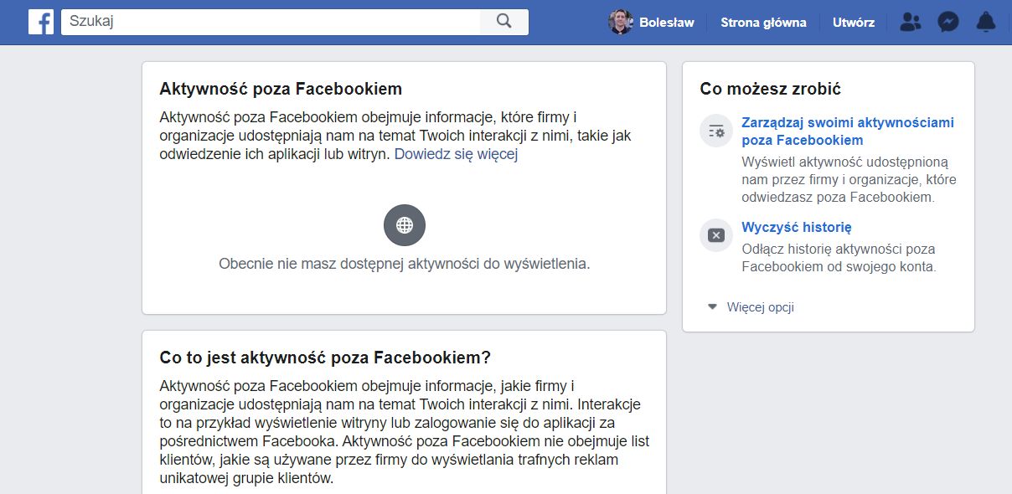Open the Friend requests icon
Viewport: 1012px width, 494px height.
point(910,23)
